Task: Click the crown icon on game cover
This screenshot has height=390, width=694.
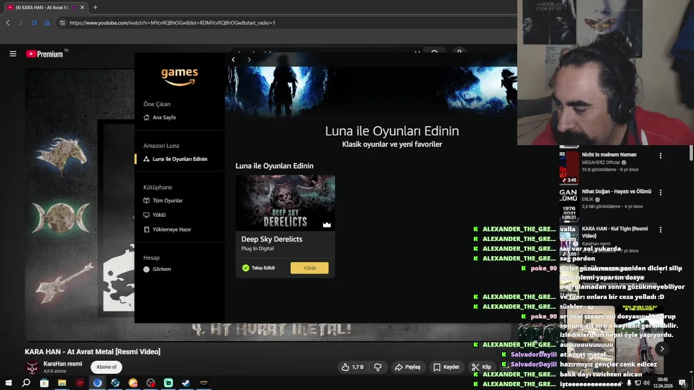Action: pos(327,224)
